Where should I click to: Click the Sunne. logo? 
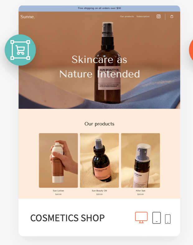tap(27, 17)
